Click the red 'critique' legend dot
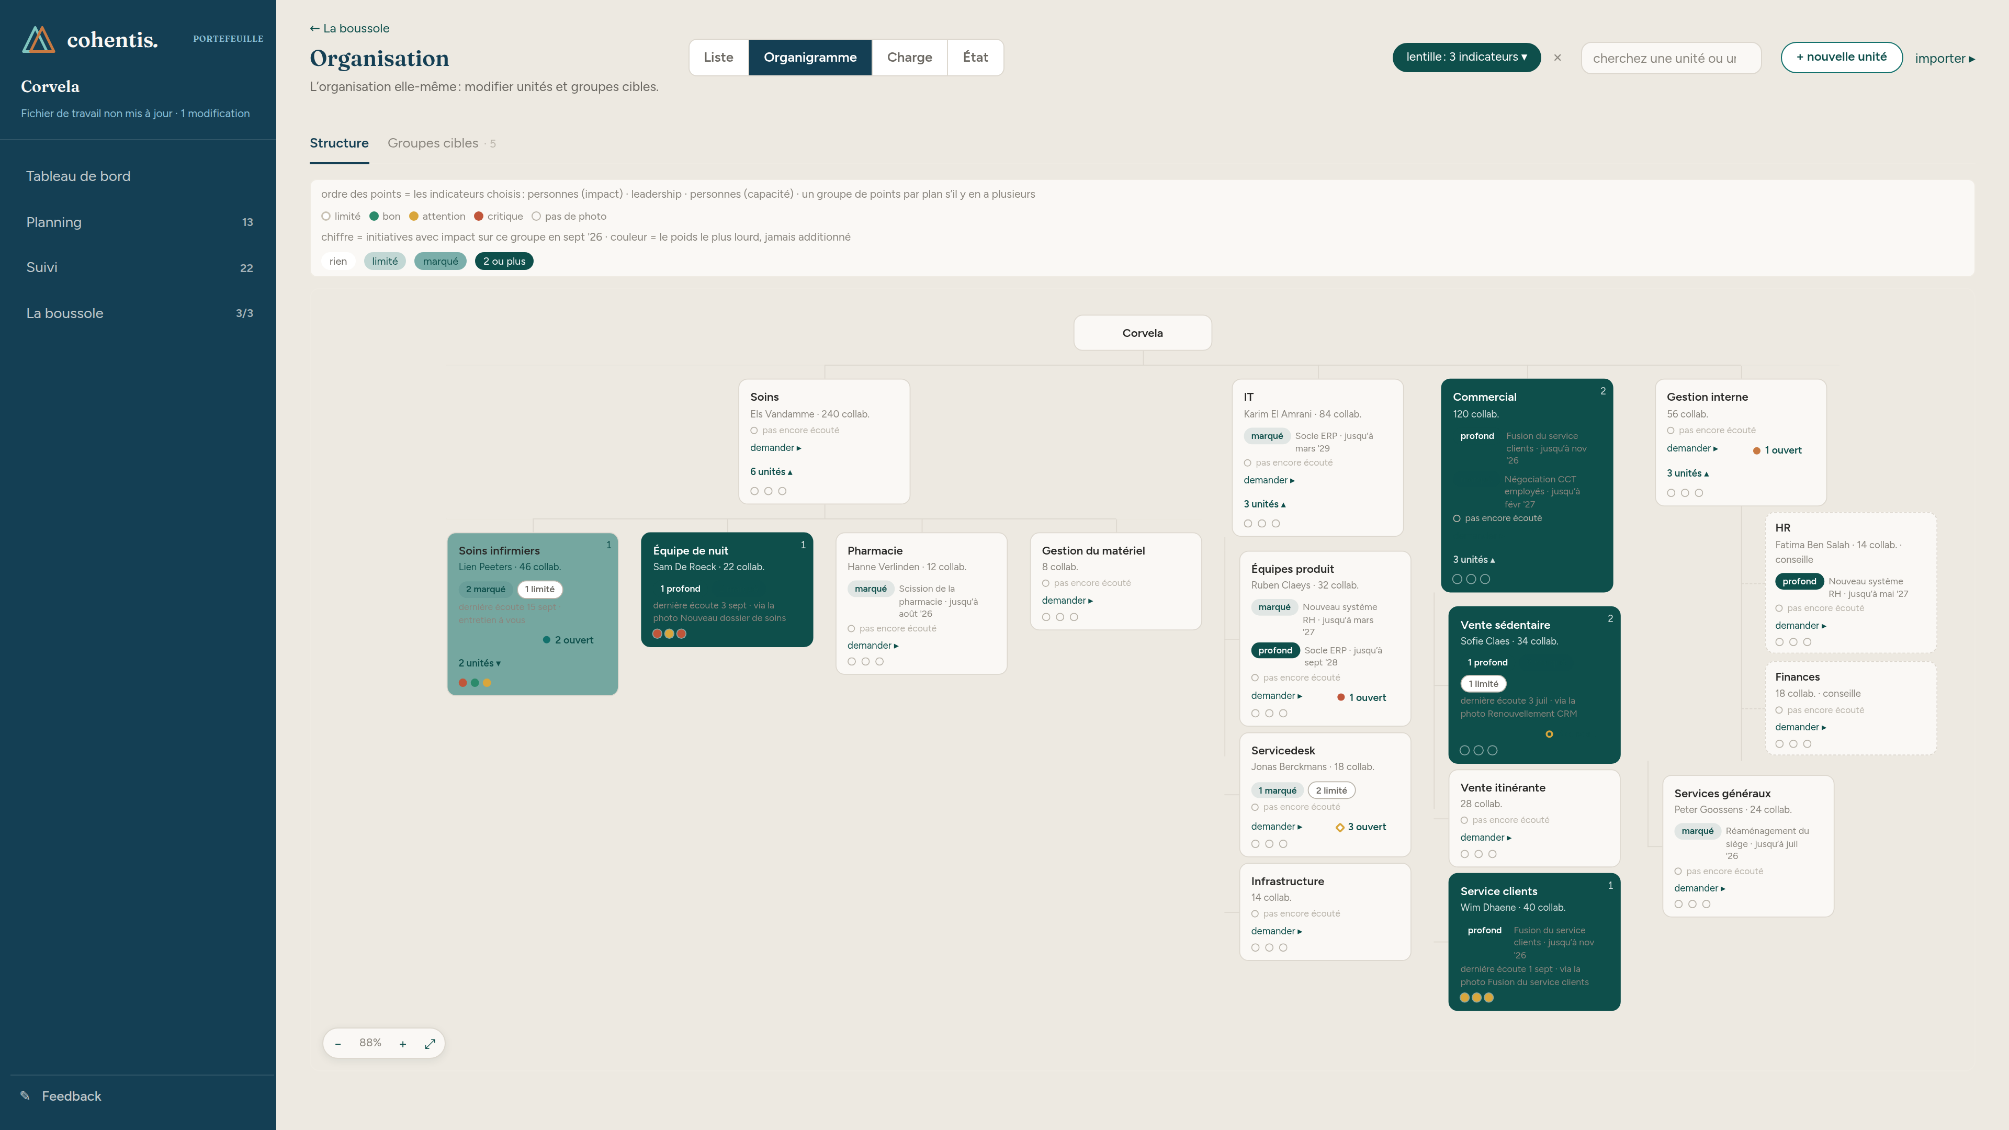This screenshot has height=1130, width=2009. (479, 217)
